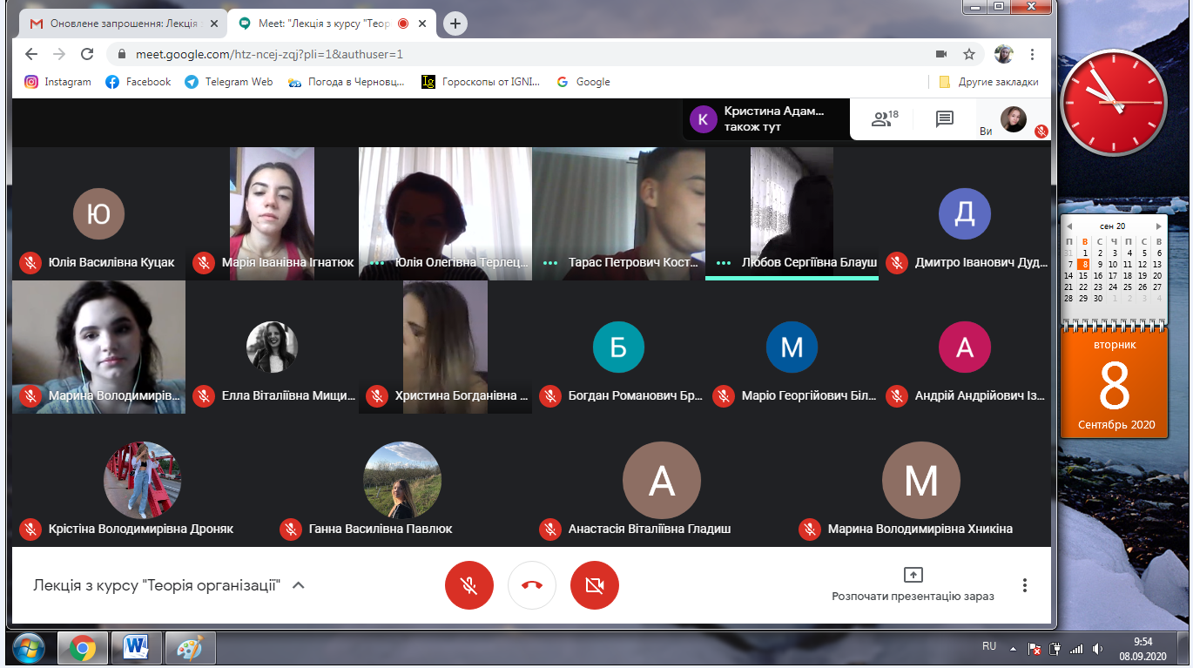Toggle the microphone mute button

coord(469,585)
